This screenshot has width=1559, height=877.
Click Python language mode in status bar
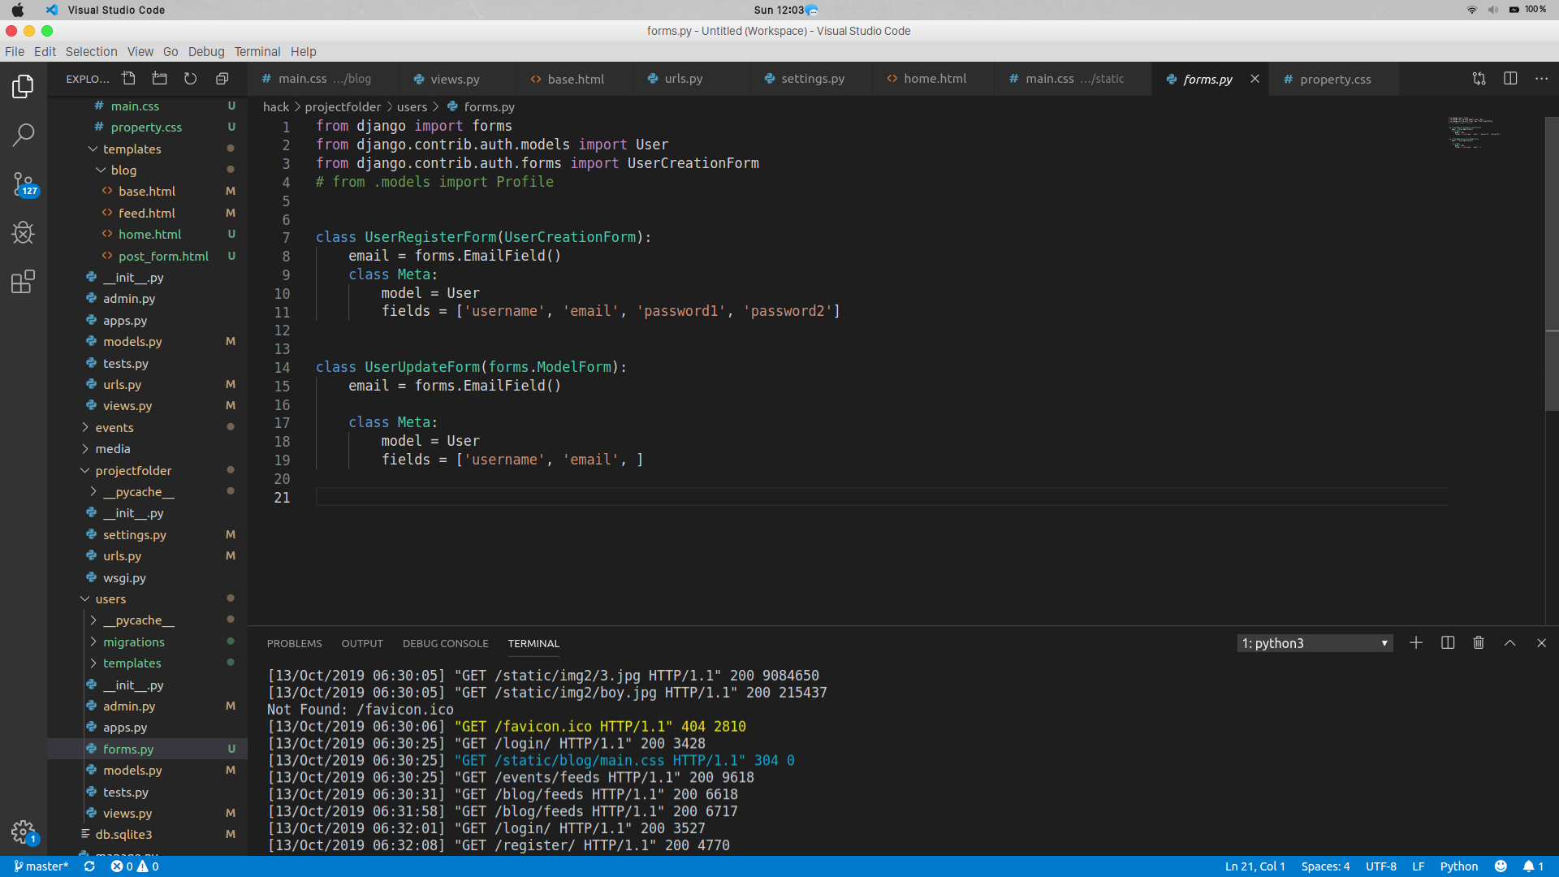[x=1458, y=866]
